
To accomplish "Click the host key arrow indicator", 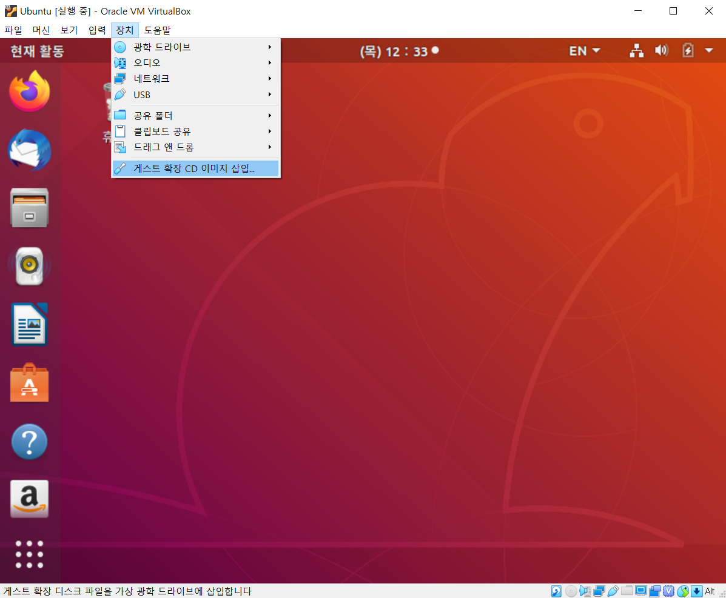I will pos(696,591).
